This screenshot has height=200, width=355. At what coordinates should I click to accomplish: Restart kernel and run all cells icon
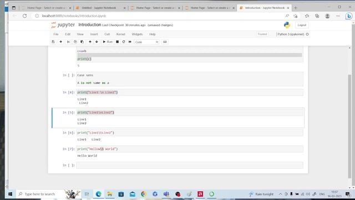click(x=130, y=42)
